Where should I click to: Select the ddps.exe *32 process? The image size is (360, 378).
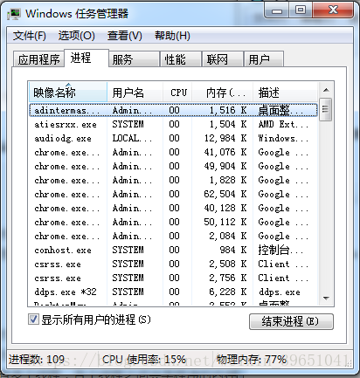pos(173,292)
